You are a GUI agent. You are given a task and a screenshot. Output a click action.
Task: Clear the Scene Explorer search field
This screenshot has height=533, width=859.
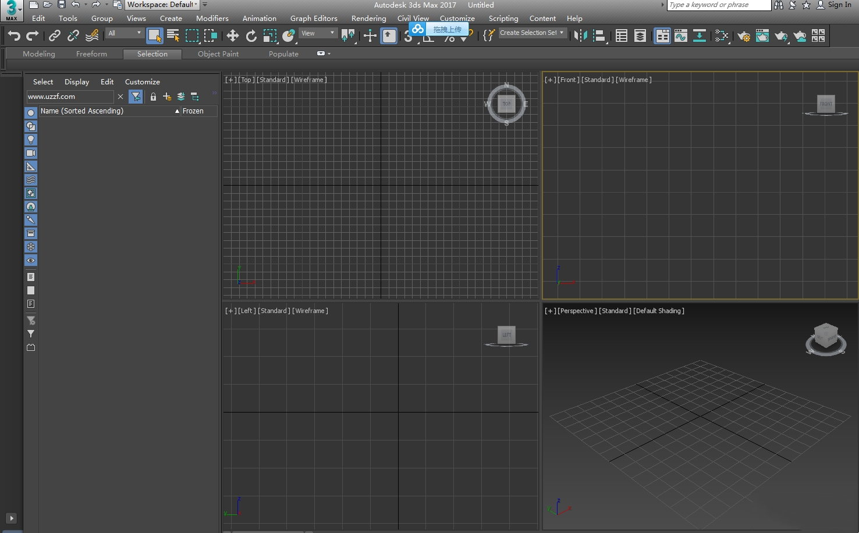coord(120,97)
